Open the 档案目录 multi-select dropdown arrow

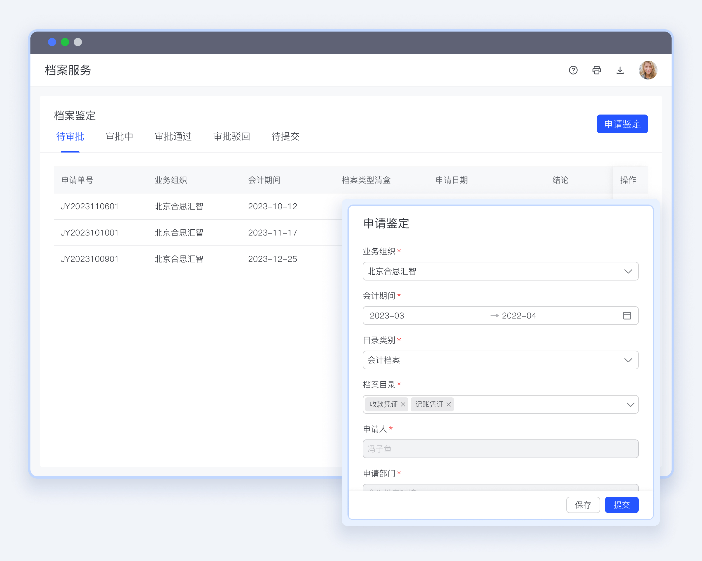(630, 405)
